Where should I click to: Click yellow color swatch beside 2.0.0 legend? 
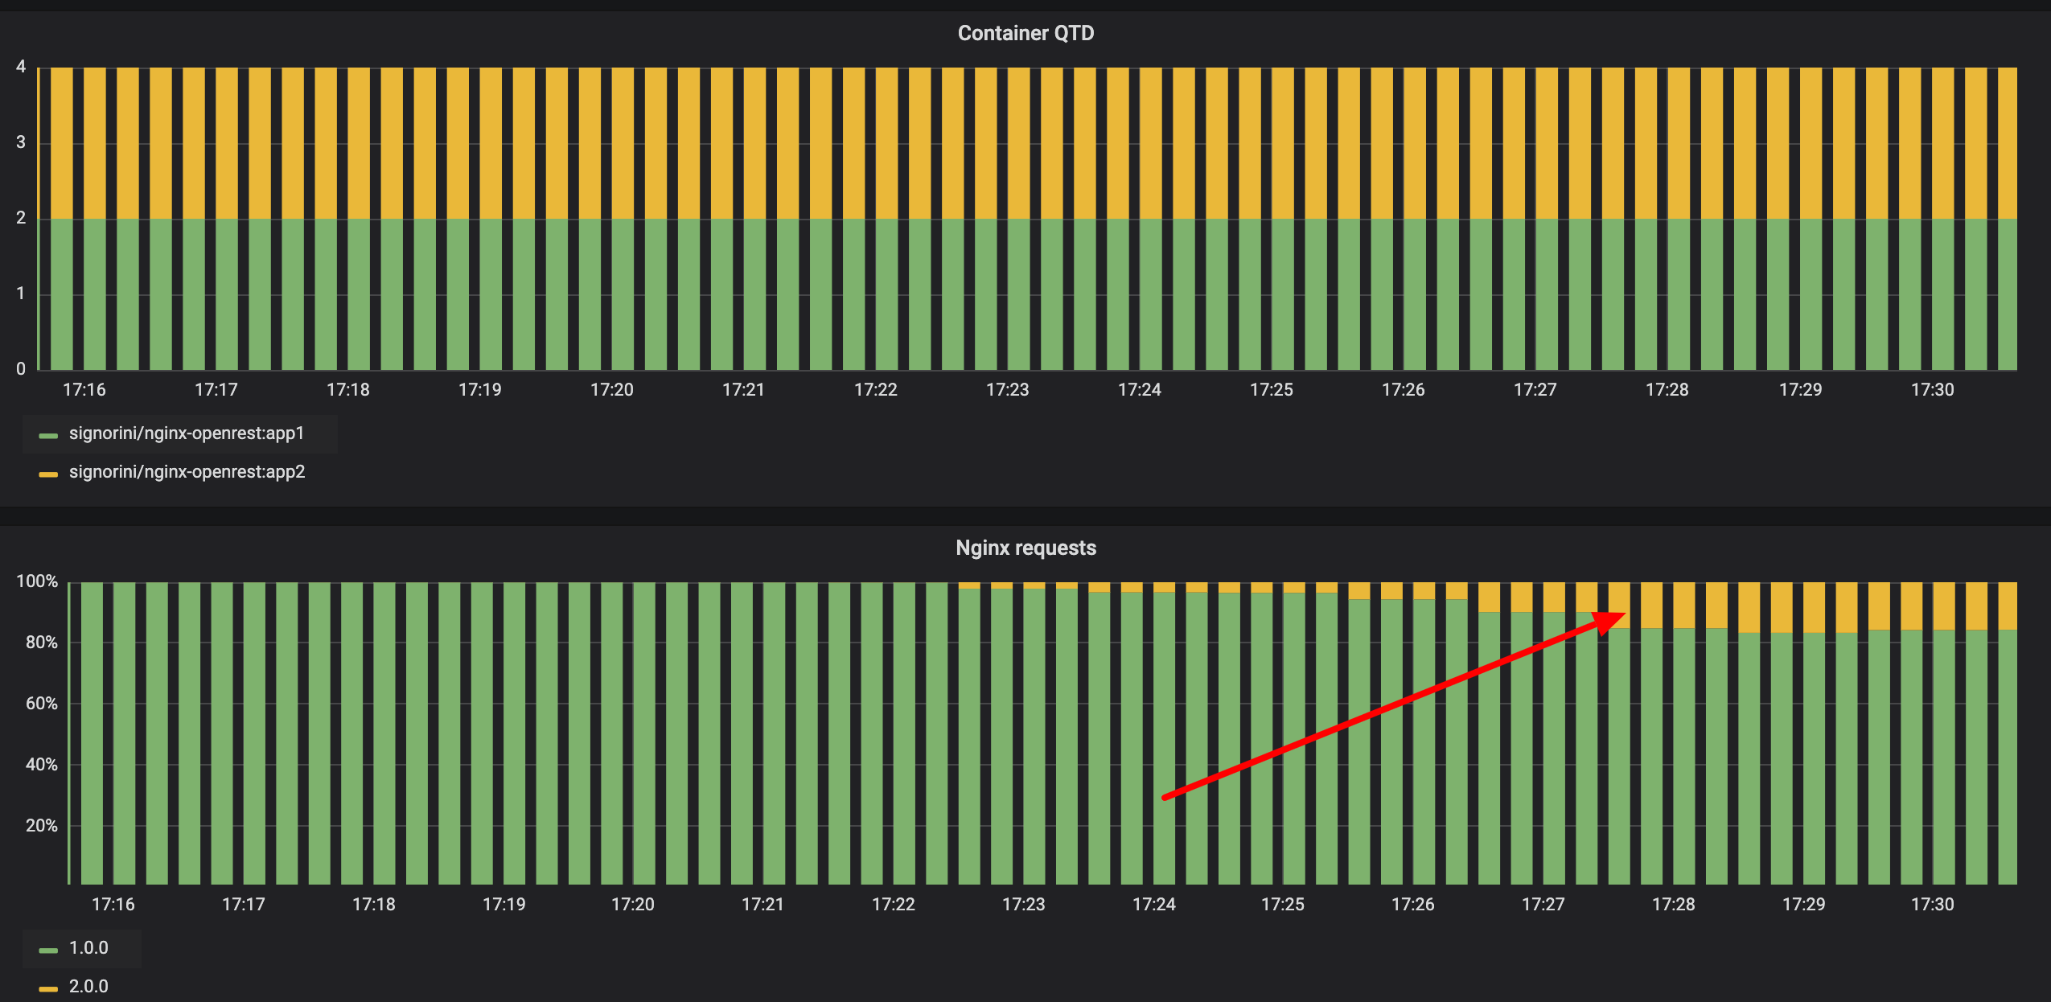tap(48, 989)
